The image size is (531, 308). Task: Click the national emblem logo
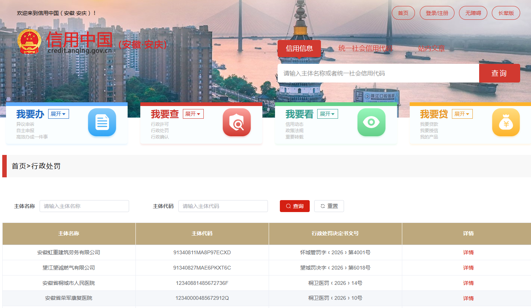(29, 41)
